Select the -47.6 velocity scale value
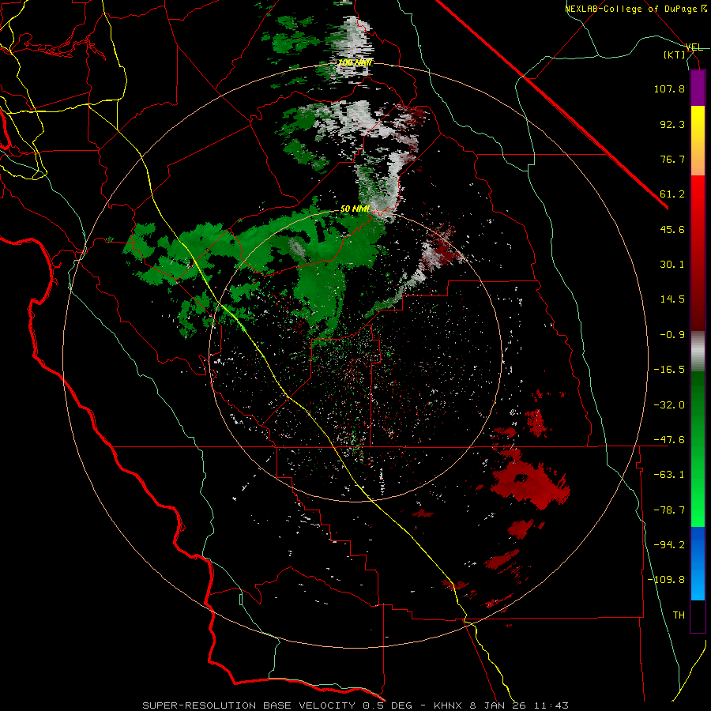711x711 pixels. tap(669, 440)
